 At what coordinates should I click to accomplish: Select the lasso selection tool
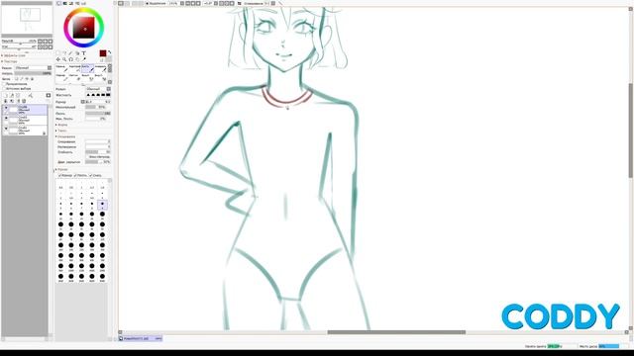64,52
